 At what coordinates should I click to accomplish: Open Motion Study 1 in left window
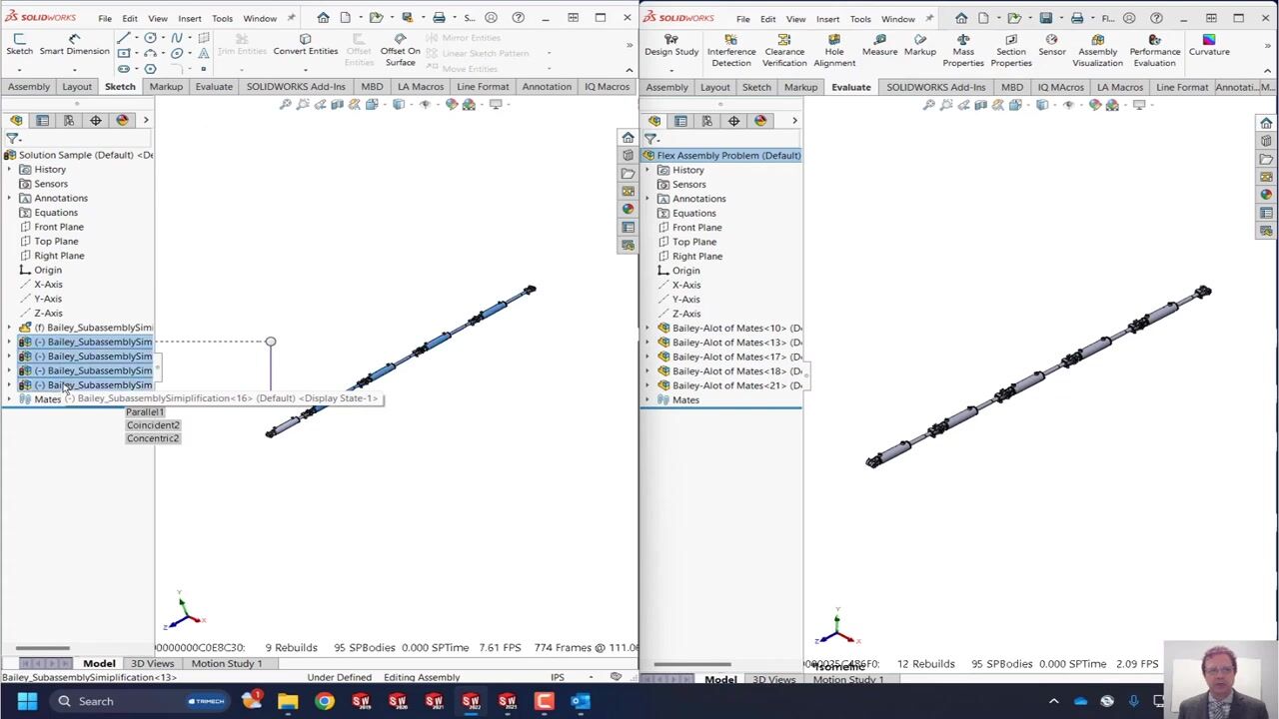[x=227, y=663]
